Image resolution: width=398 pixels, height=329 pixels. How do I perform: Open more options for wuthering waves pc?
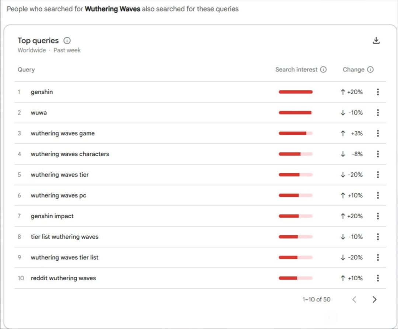pos(378,195)
